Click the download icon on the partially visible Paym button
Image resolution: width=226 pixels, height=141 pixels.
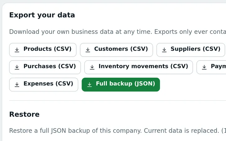[204, 67]
